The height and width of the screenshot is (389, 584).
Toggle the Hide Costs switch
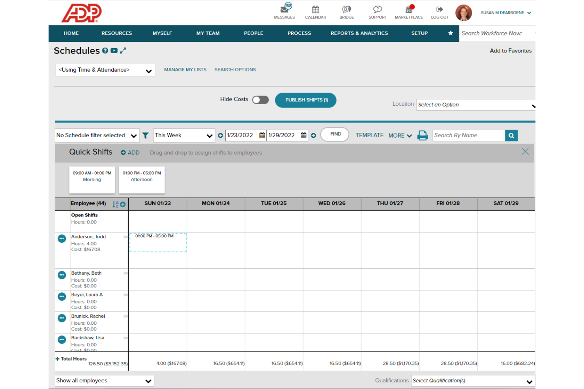(260, 100)
